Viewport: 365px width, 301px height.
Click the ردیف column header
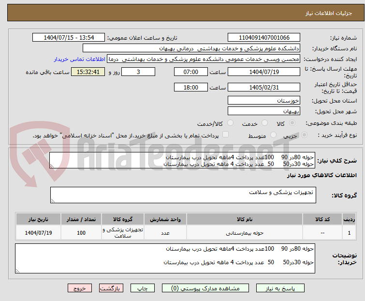coord(349,219)
